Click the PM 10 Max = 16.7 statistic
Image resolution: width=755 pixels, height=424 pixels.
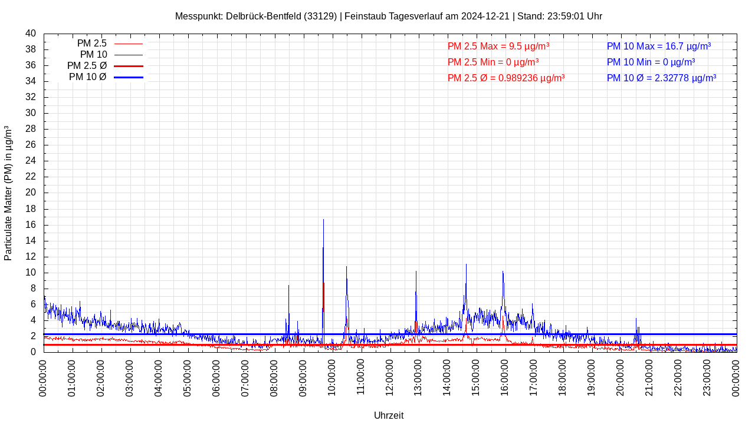[658, 46]
